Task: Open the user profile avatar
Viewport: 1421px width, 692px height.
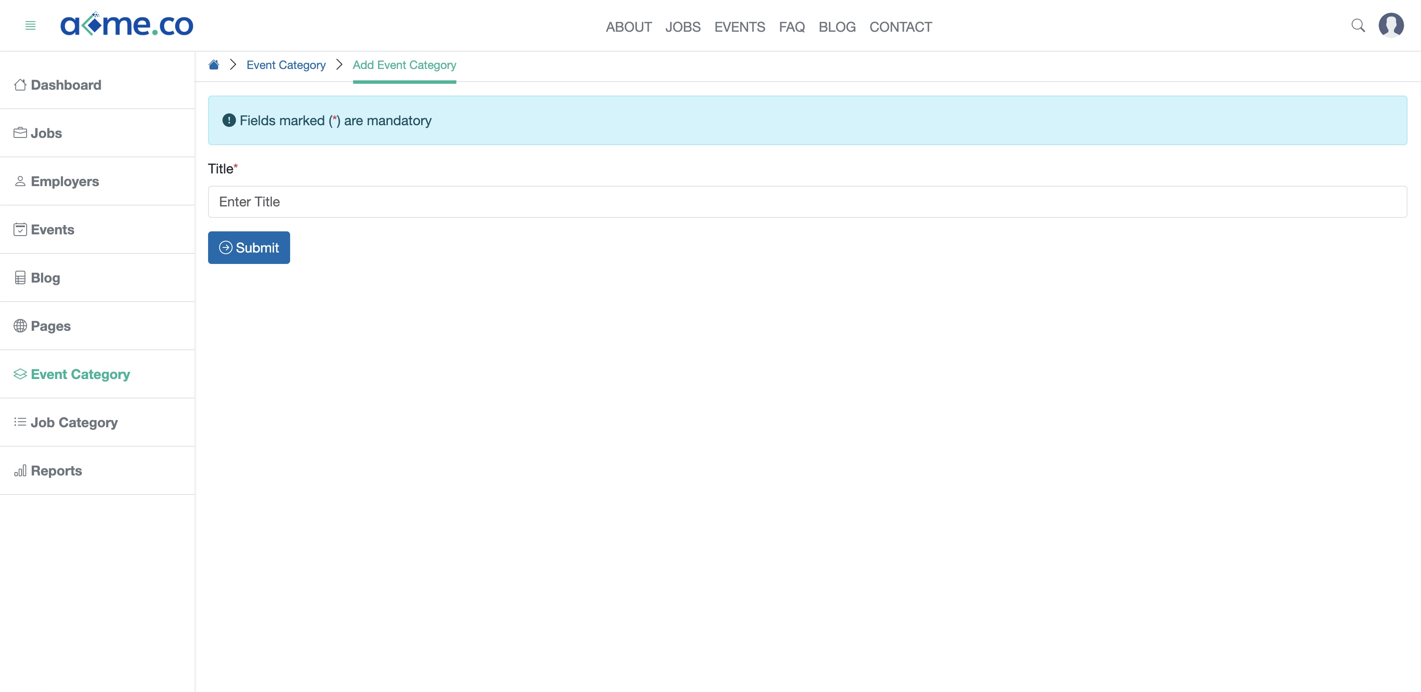Action: pos(1391,25)
